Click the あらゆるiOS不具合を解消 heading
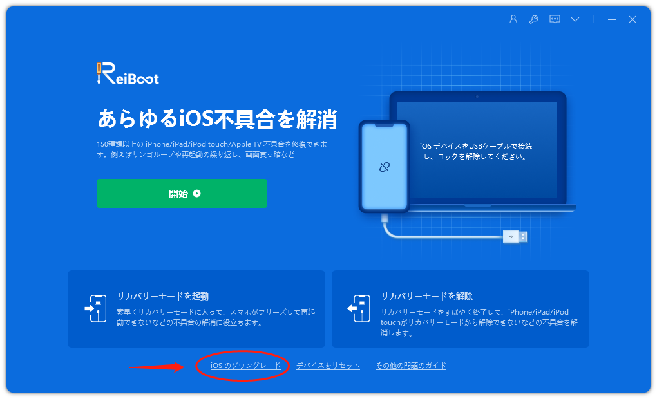 (x=217, y=119)
